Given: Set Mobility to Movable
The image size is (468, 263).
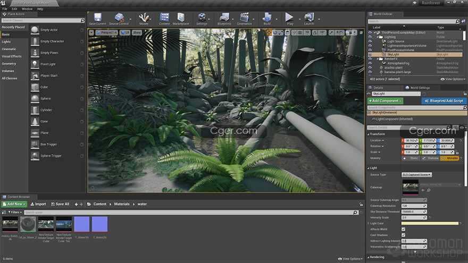Looking at the screenshot, I should click(x=449, y=158).
